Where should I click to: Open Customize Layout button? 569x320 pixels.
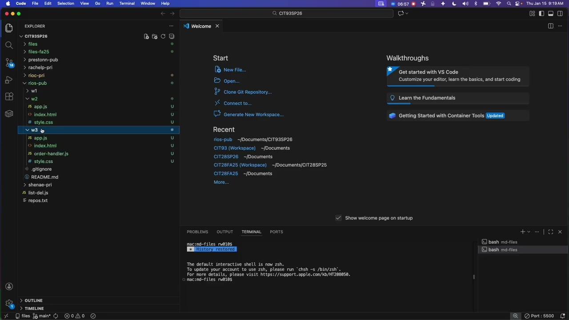point(532,13)
